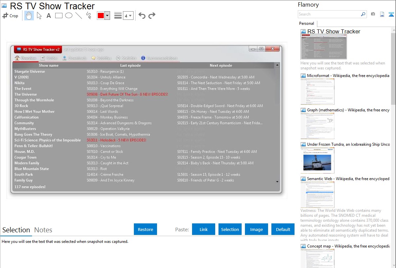Open the RS TV Show Tracker snapshot thumbnail

click(x=324, y=47)
